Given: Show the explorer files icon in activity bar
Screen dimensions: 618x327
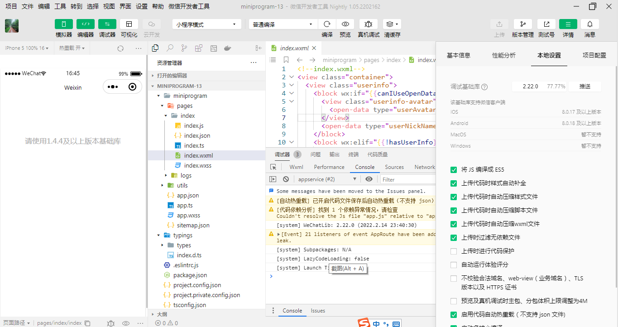Looking at the screenshot, I should click(155, 48).
